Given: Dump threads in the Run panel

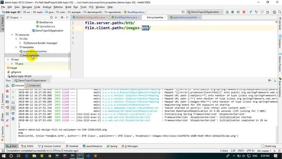Looking at the screenshot, I should pyautogui.click(x=7, y=102).
